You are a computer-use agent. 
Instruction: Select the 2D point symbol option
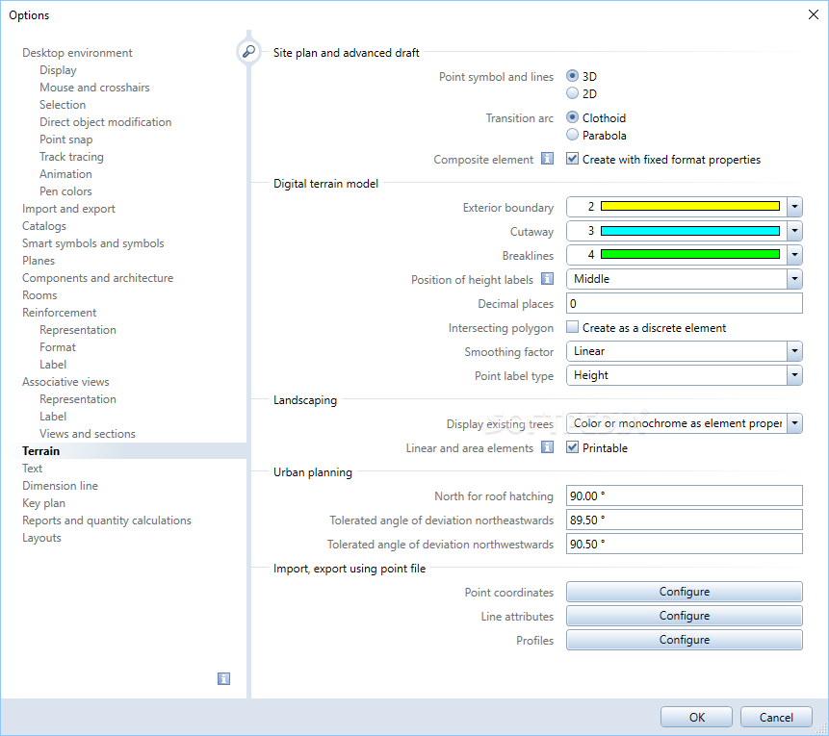coord(572,93)
